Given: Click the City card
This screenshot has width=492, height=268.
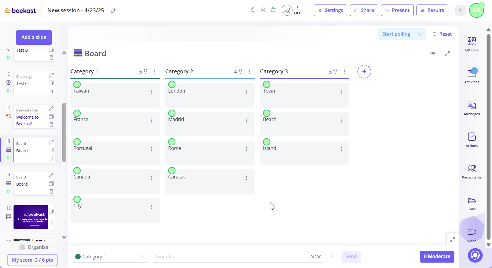Looking at the screenshot, I should pos(115,210).
